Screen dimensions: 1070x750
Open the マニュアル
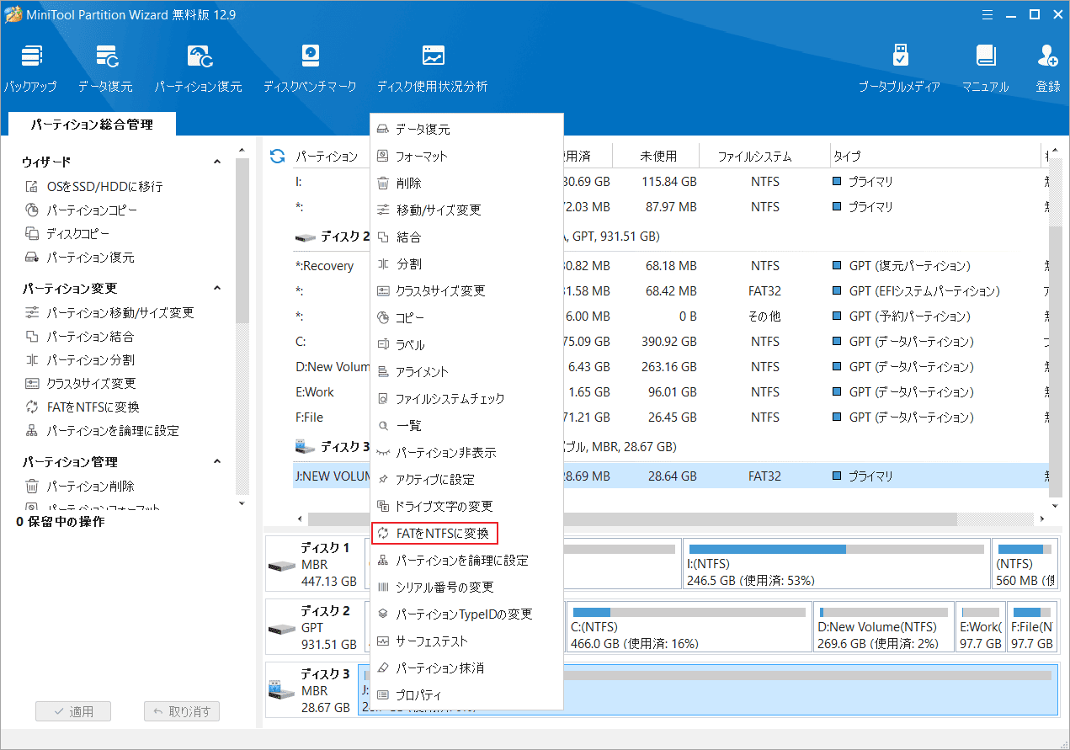[985, 68]
